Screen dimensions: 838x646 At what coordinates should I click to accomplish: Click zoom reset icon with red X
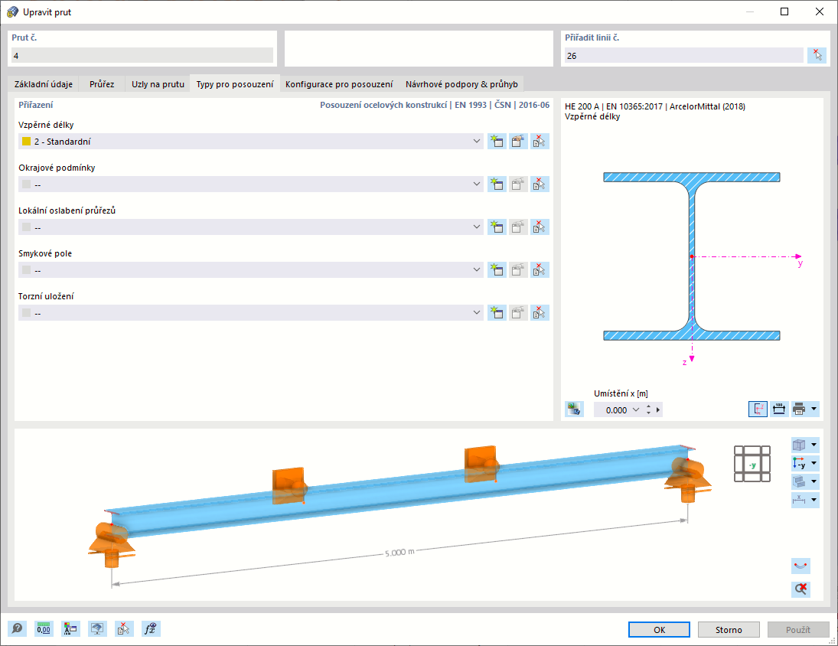pyautogui.click(x=801, y=589)
